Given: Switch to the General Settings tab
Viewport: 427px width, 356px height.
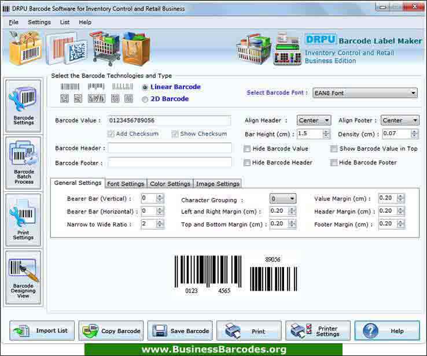Looking at the screenshot, I should click(78, 183).
